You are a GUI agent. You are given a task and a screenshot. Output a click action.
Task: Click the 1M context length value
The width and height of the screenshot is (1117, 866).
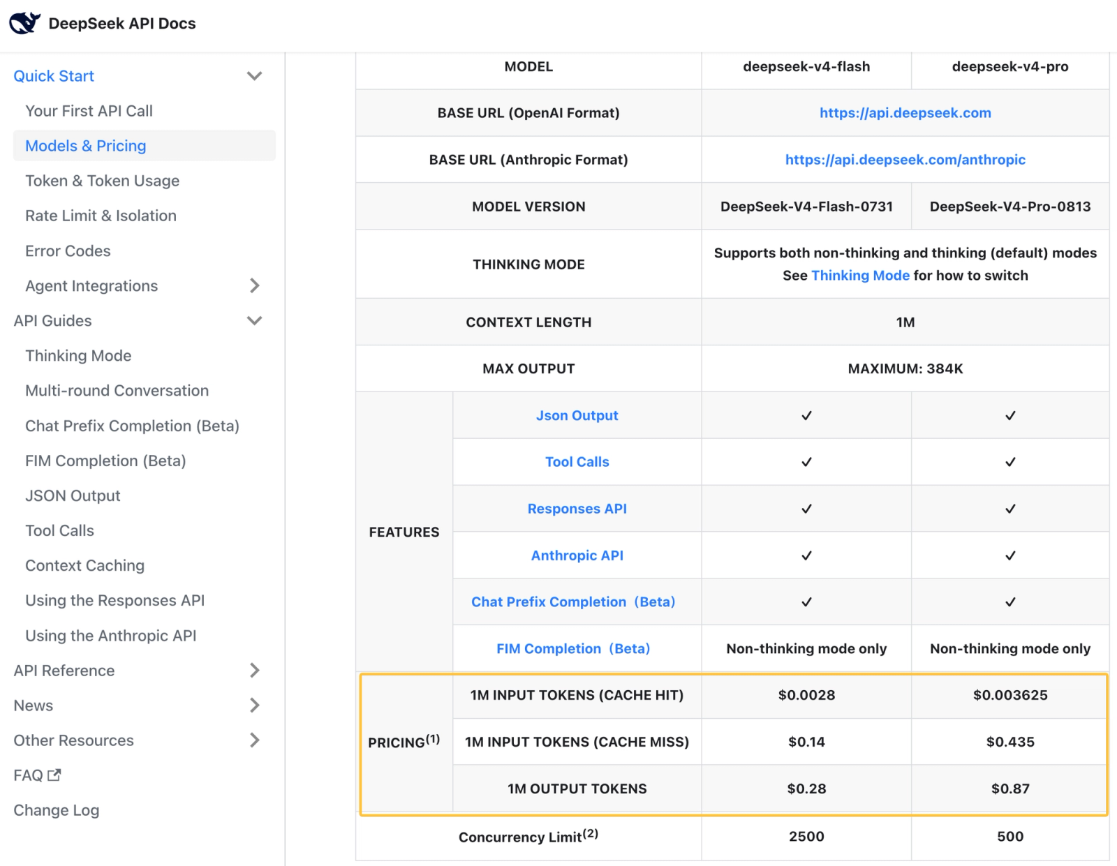(x=905, y=322)
